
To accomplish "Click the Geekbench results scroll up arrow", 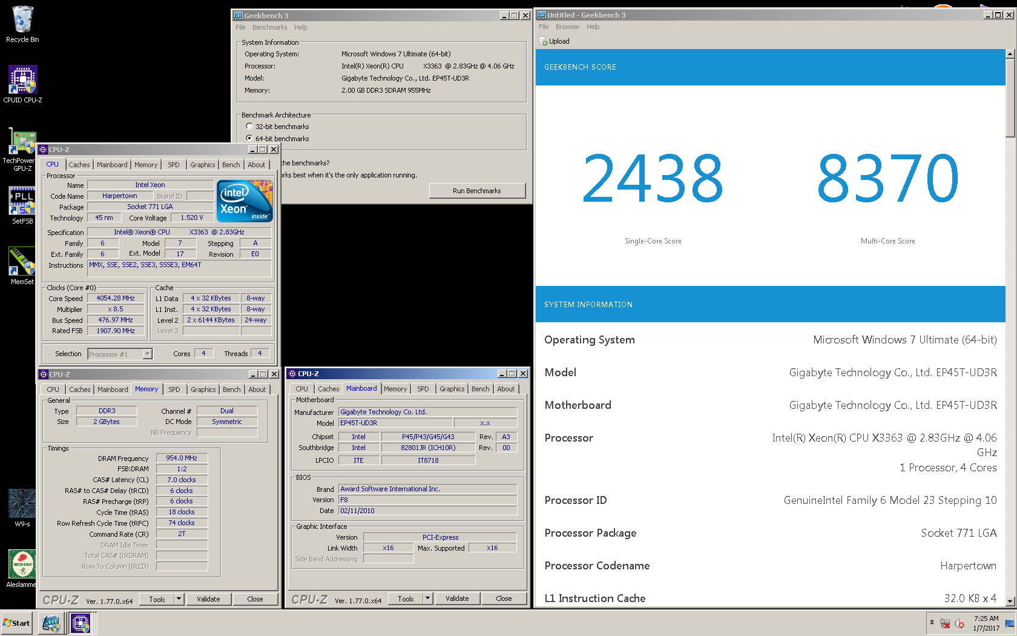I will pos(1010,54).
